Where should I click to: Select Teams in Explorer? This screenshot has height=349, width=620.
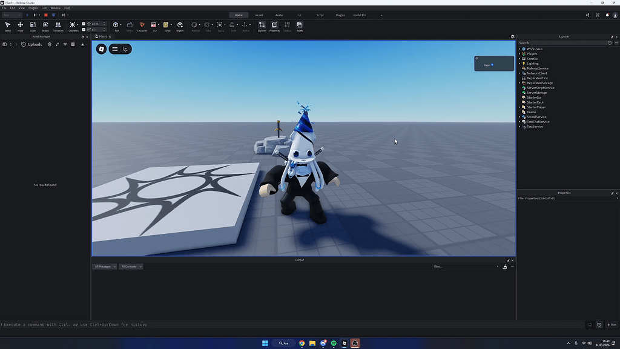[532, 112]
